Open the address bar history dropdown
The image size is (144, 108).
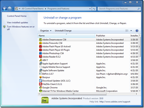tap(90, 9)
